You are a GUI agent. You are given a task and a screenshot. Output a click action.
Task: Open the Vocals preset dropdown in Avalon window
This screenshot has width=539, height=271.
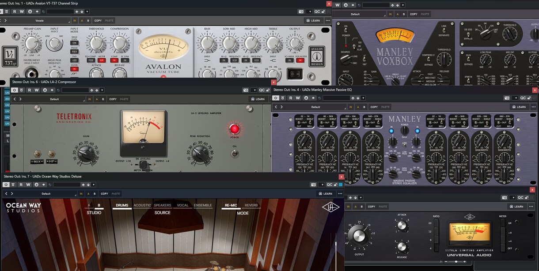40,20
